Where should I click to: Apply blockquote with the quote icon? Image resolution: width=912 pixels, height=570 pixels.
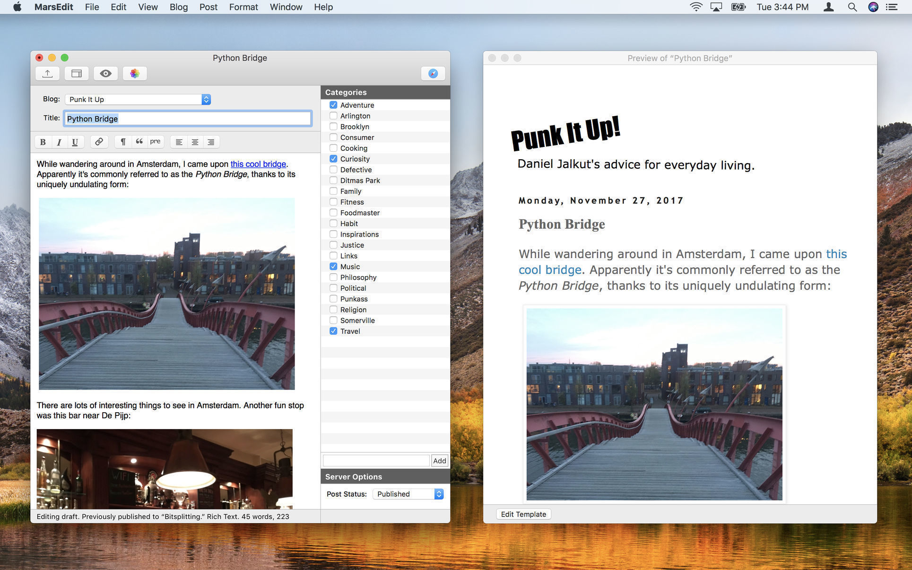(x=139, y=142)
